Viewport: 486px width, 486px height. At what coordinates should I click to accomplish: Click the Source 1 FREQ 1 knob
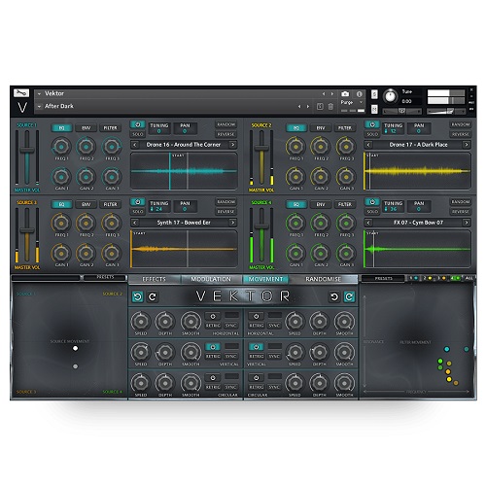[x=61, y=147]
